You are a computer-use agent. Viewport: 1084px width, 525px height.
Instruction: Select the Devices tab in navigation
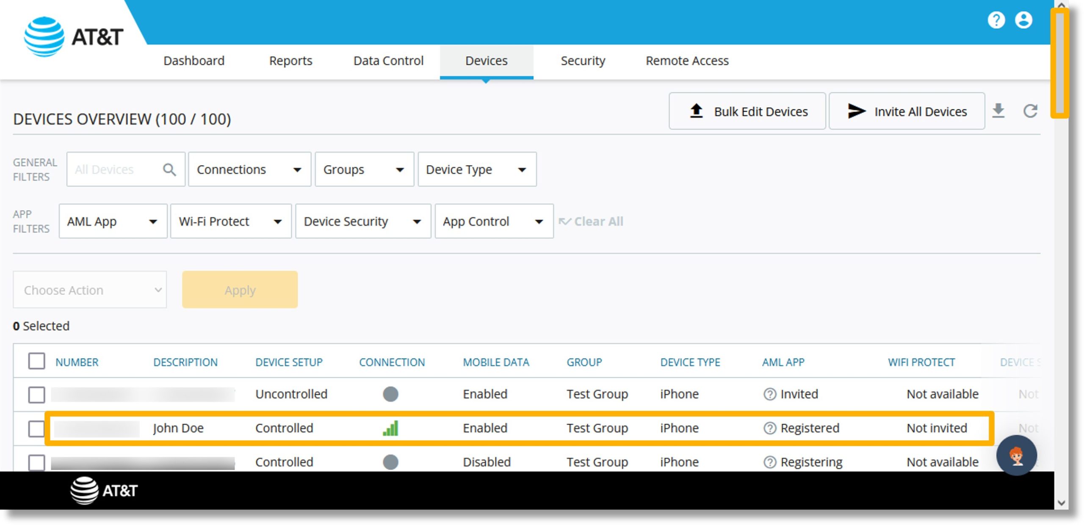coord(485,61)
